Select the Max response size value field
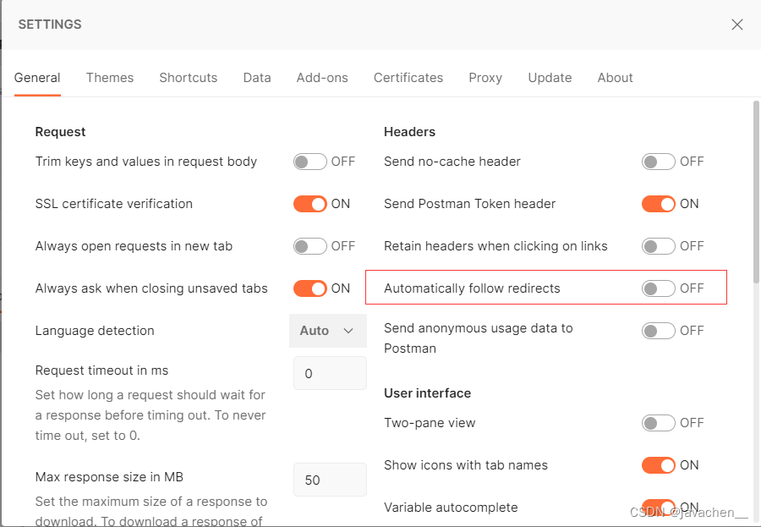This screenshot has height=527, width=761. (x=330, y=480)
